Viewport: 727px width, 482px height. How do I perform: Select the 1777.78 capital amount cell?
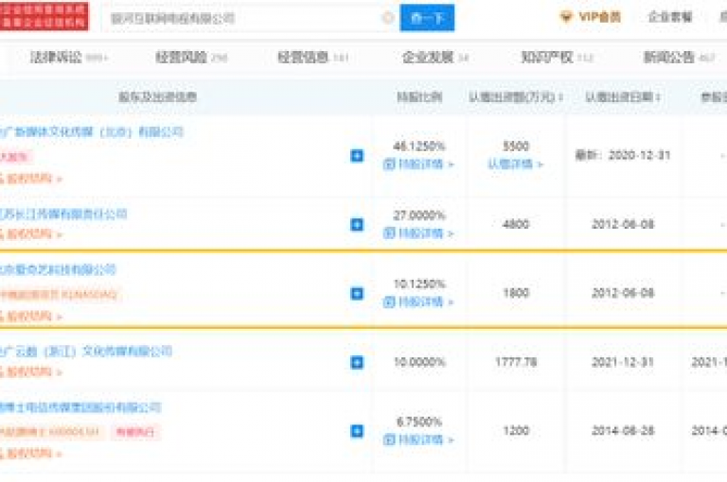tap(516, 362)
